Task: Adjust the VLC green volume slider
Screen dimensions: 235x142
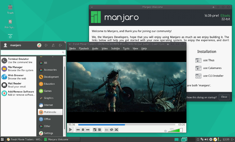Action: pyautogui.click(x=175, y=130)
